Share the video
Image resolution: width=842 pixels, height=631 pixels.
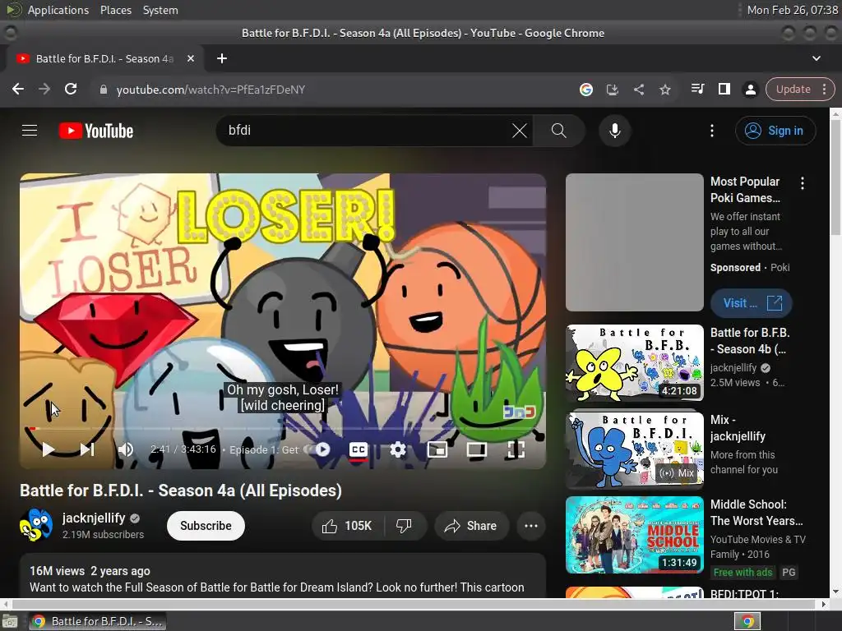coord(470,526)
